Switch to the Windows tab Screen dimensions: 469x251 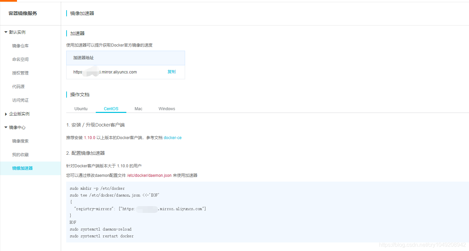click(x=166, y=108)
